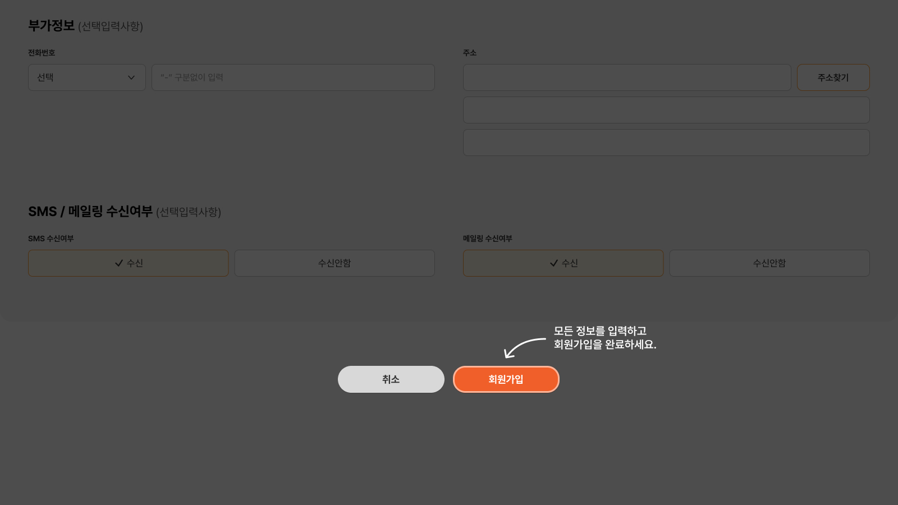Select the second address input line
This screenshot has height=505, width=898.
[x=666, y=110]
